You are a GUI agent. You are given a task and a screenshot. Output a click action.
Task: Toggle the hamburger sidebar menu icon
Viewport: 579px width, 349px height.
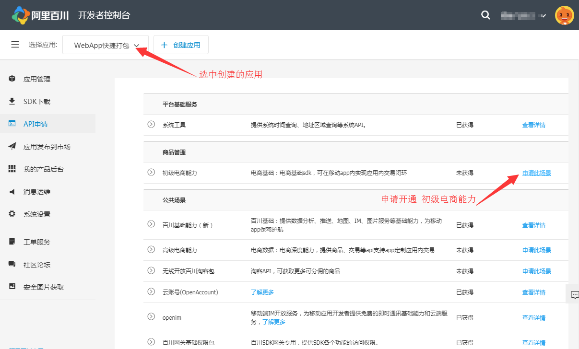point(15,45)
